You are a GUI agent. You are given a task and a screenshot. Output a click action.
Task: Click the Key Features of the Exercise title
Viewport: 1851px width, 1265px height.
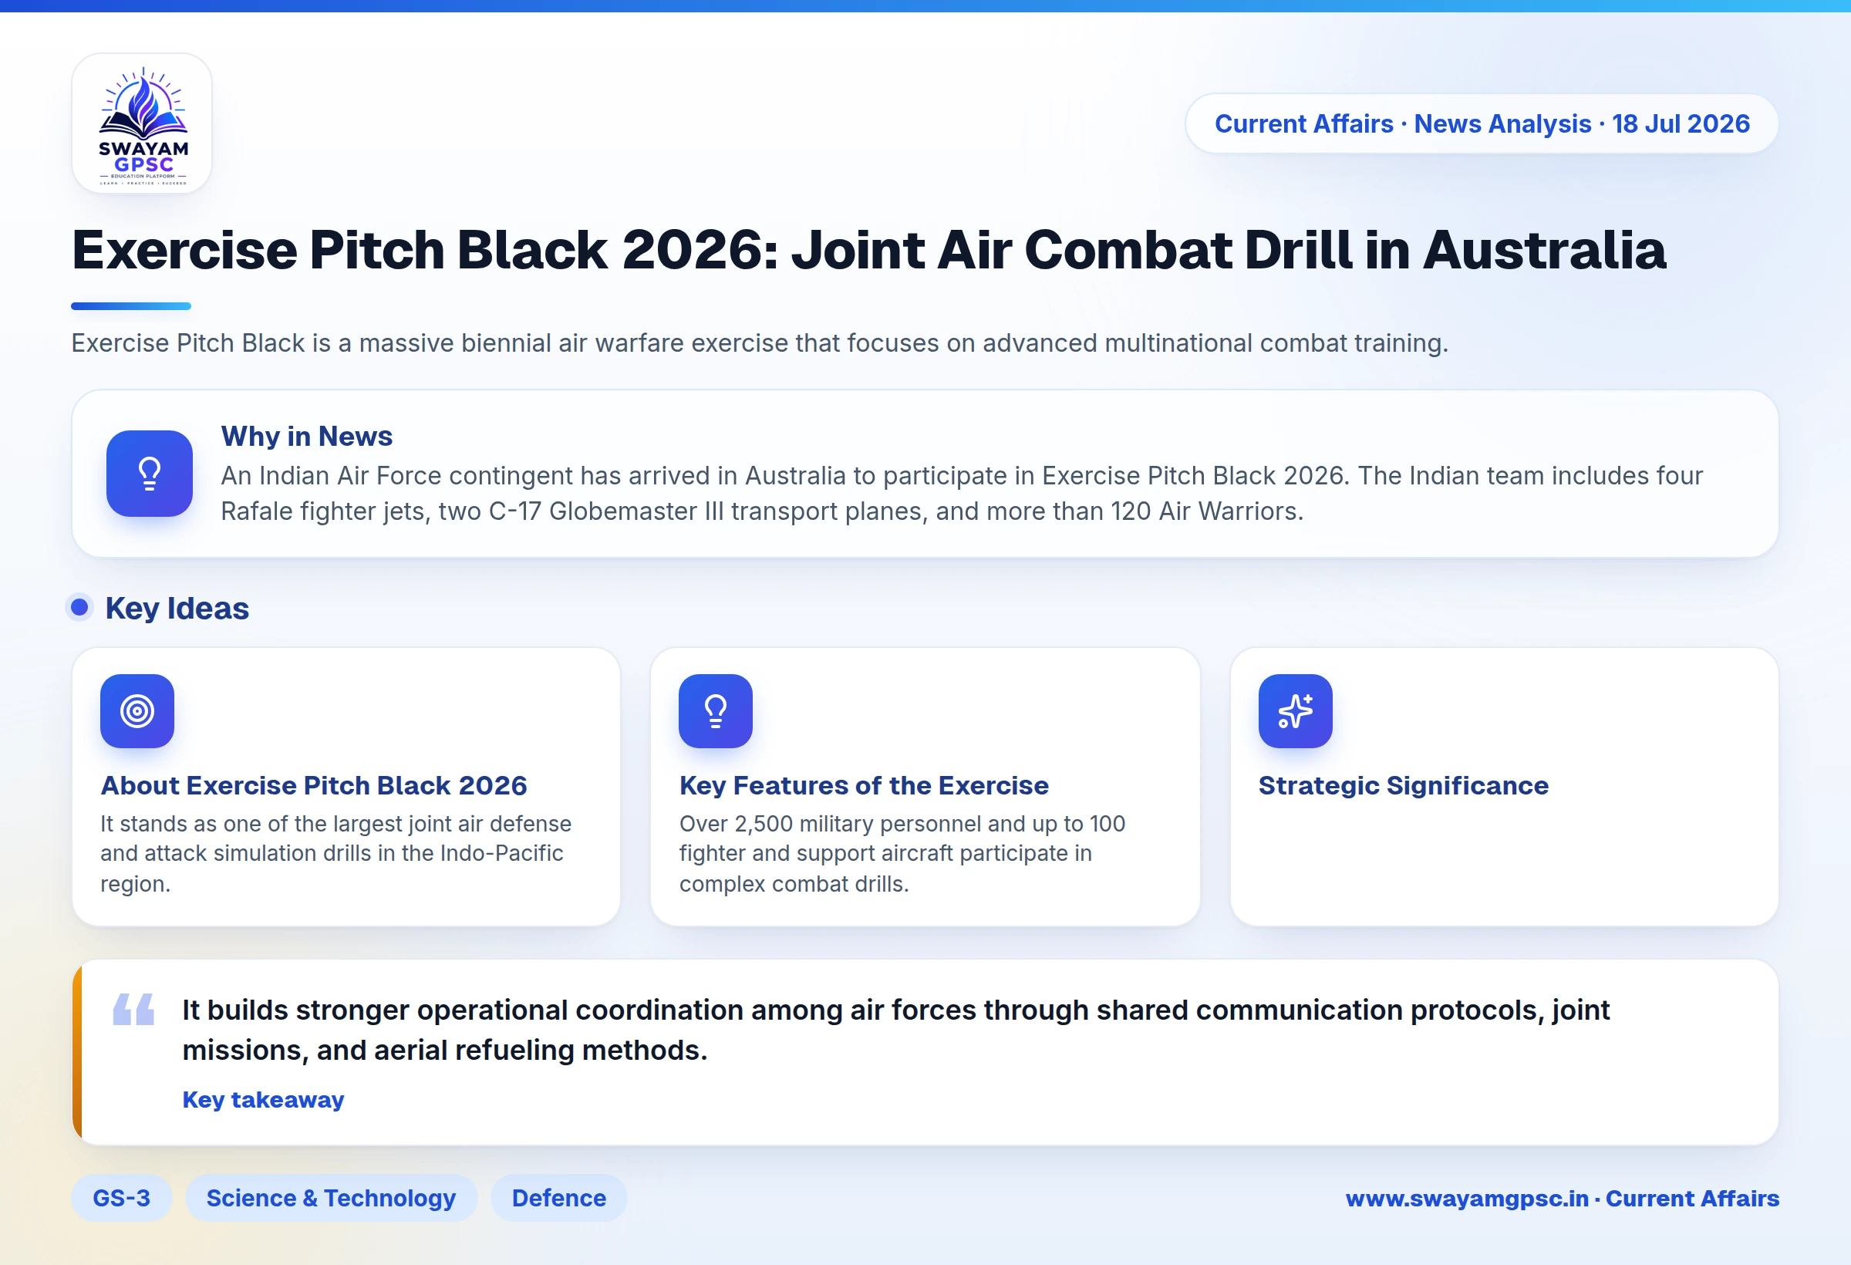pyautogui.click(x=863, y=785)
